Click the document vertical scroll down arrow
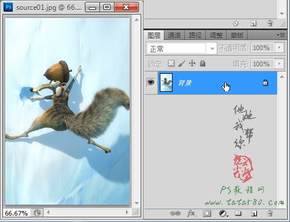 137,203
